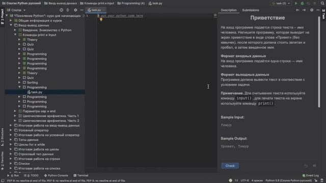Open the Favorites tool window stripe

click(x=2, y=161)
